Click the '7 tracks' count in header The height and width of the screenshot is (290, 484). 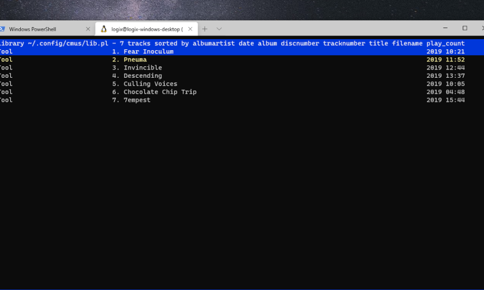[x=135, y=43]
